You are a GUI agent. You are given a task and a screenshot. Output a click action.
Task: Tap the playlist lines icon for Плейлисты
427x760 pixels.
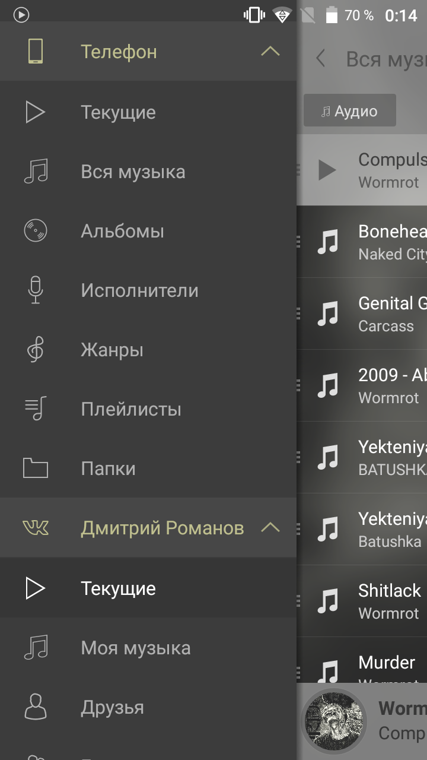[36, 409]
